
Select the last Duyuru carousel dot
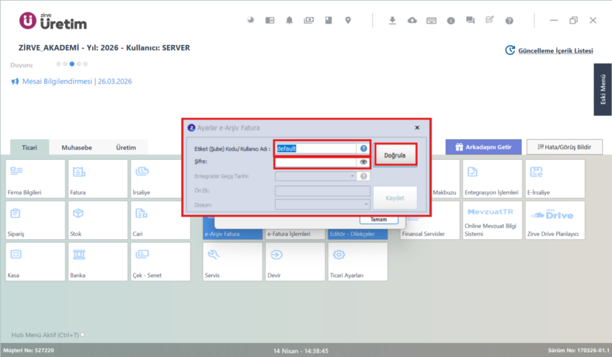[85, 64]
